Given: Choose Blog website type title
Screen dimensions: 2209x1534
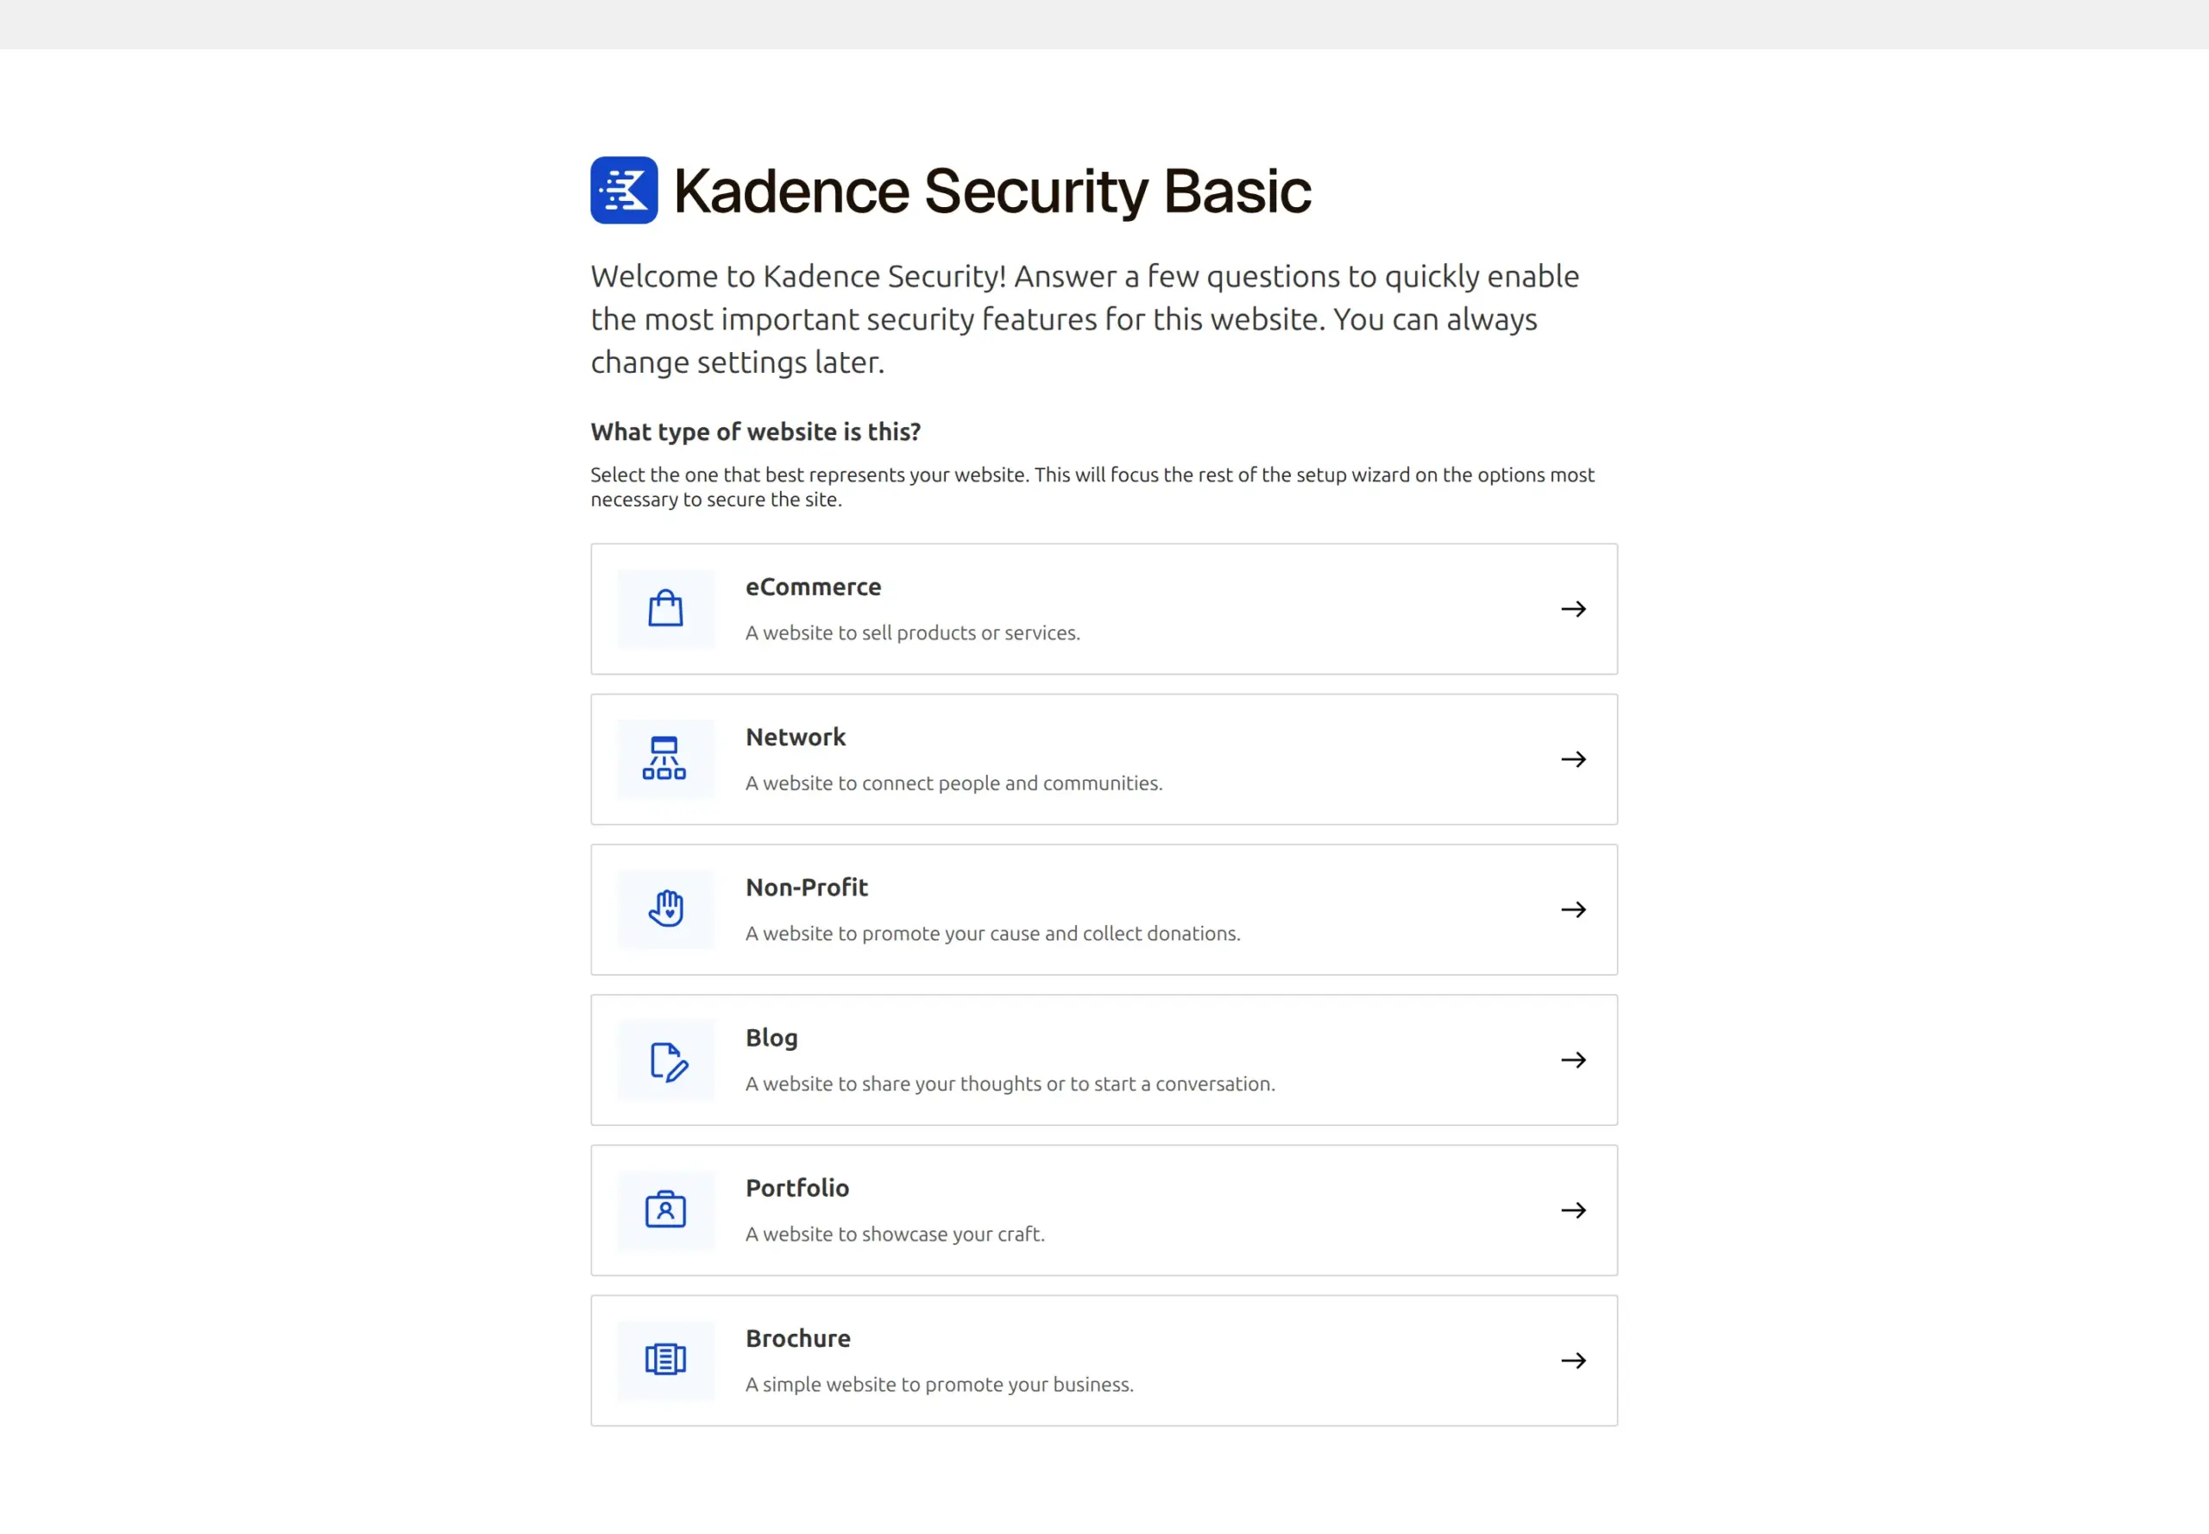Looking at the screenshot, I should click(771, 1038).
